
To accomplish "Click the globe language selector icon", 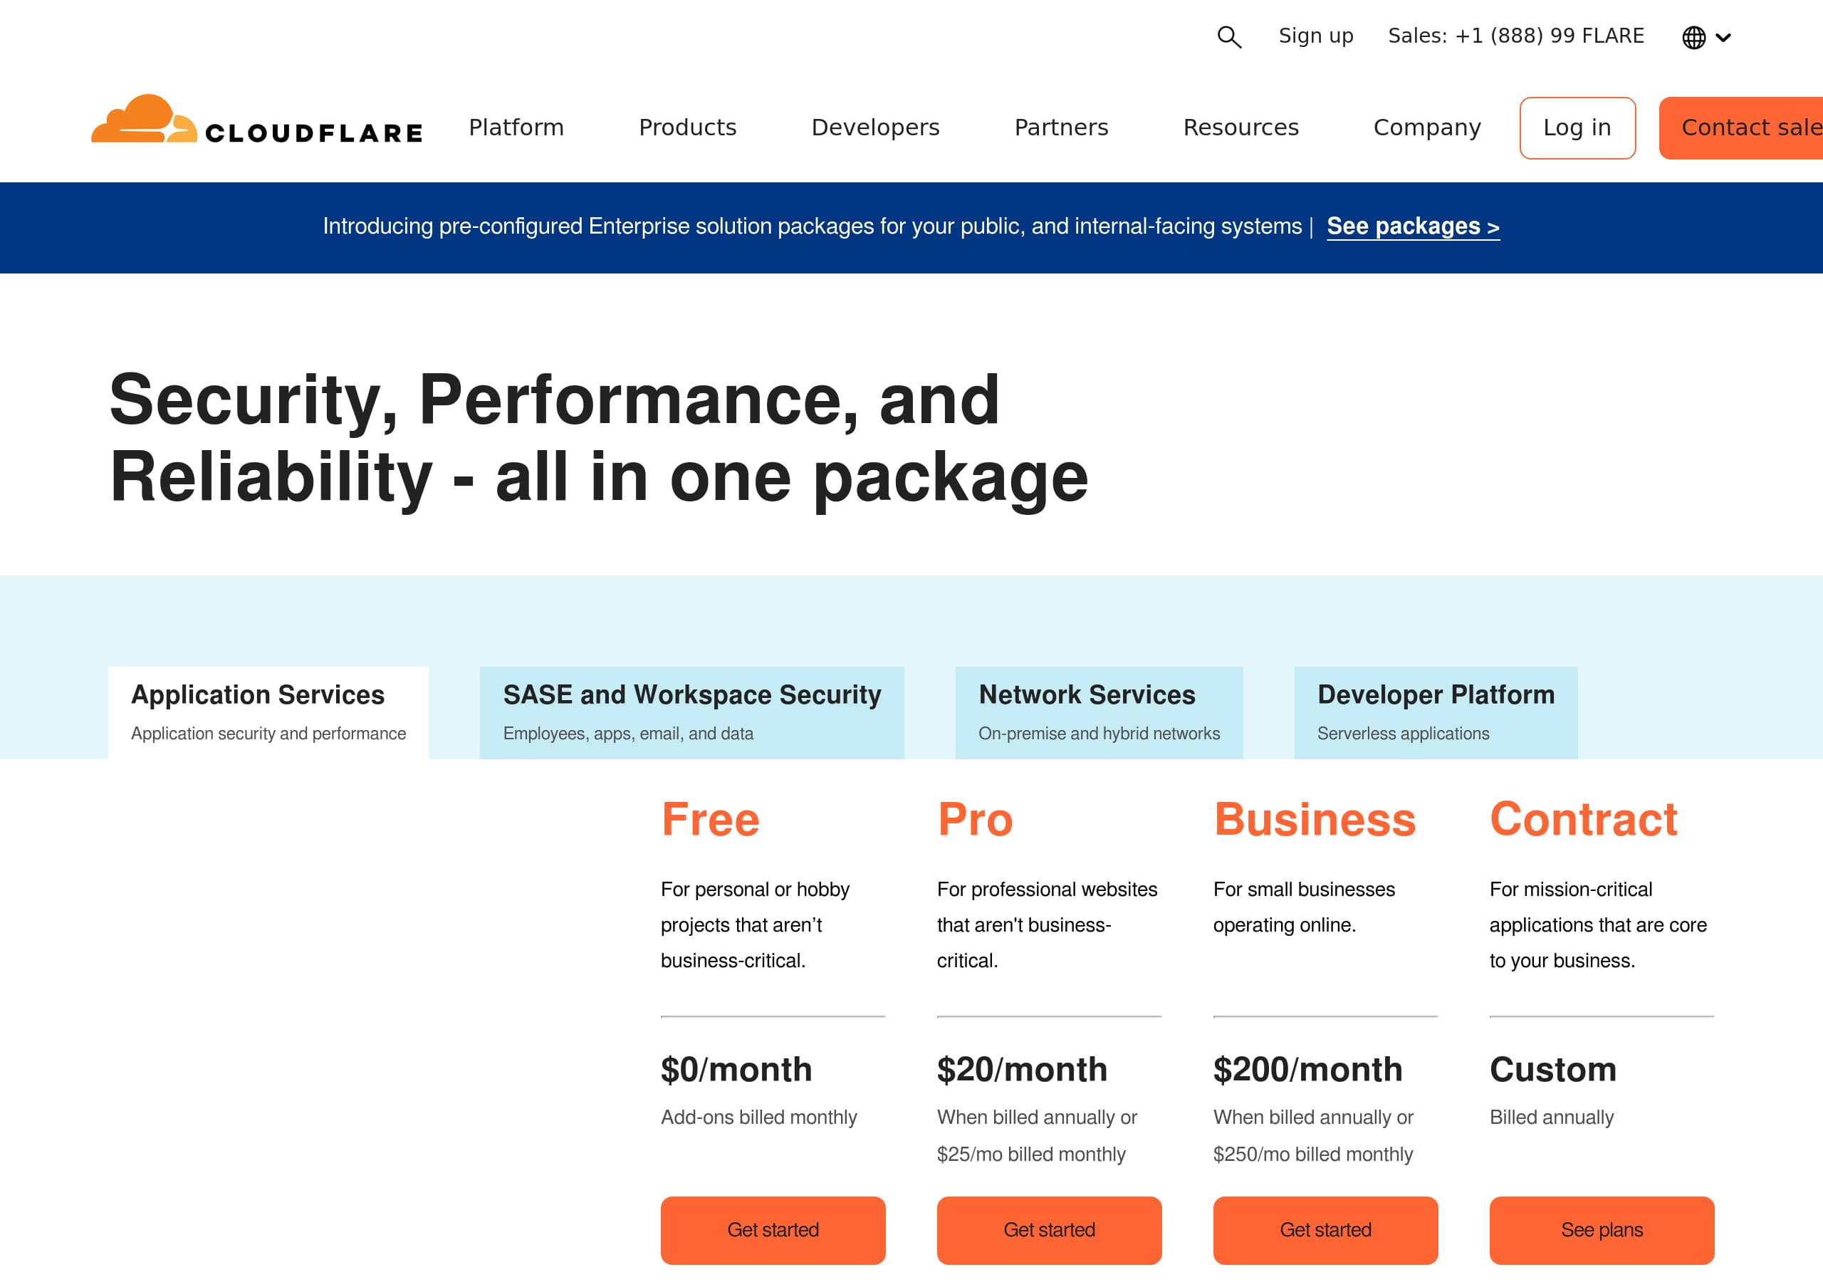I will click(1693, 36).
